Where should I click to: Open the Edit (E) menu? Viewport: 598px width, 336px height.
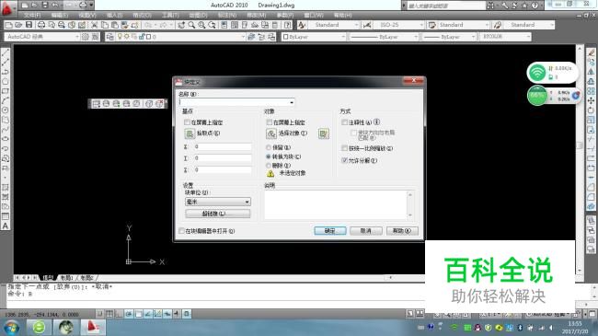[60, 16]
